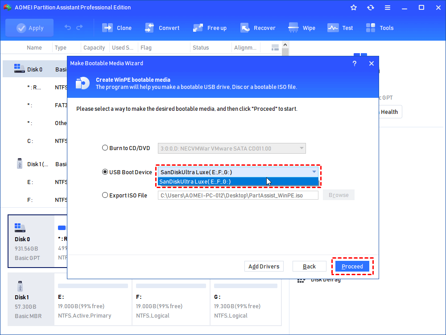Image resolution: width=446 pixels, height=335 pixels.
Task: Open the Convert tool
Action: tap(162, 28)
